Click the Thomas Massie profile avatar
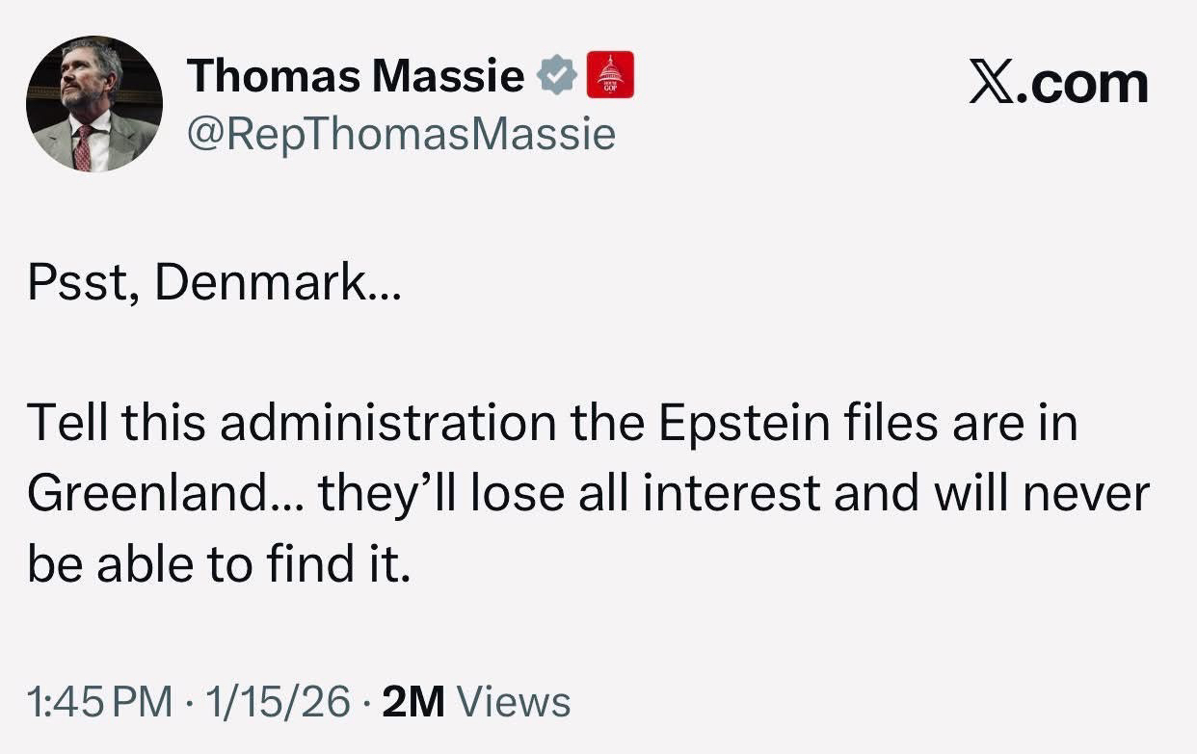The width and height of the screenshot is (1197, 754). click(x=93, y=104)
